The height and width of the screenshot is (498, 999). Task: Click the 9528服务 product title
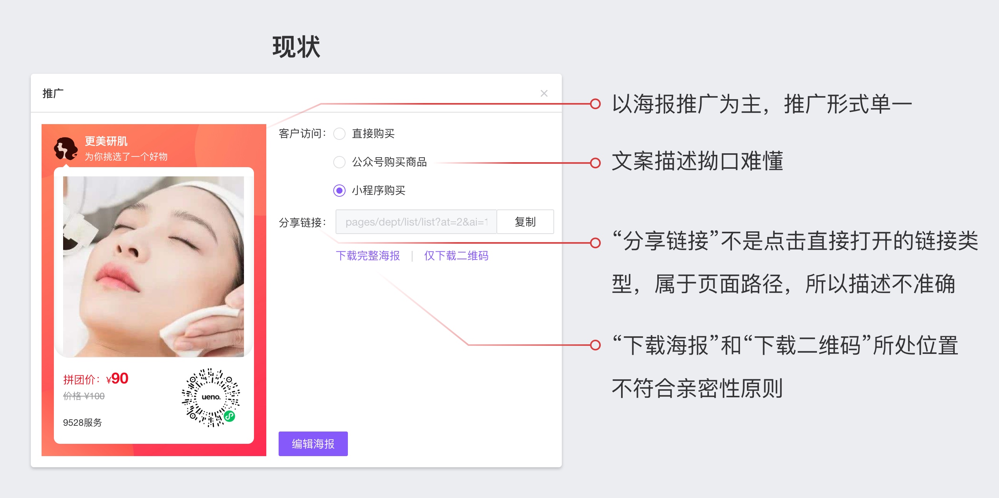(82, 422)
